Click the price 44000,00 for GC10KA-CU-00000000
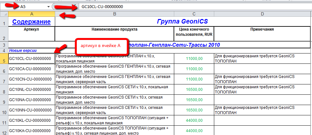 pos(194,130)
